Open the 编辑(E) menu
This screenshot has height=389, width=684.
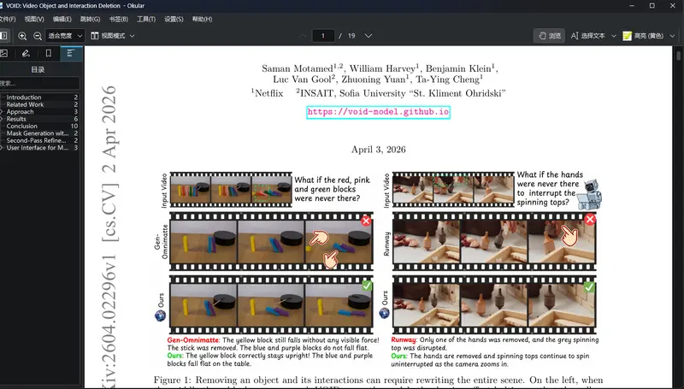(x=62, y=19)
